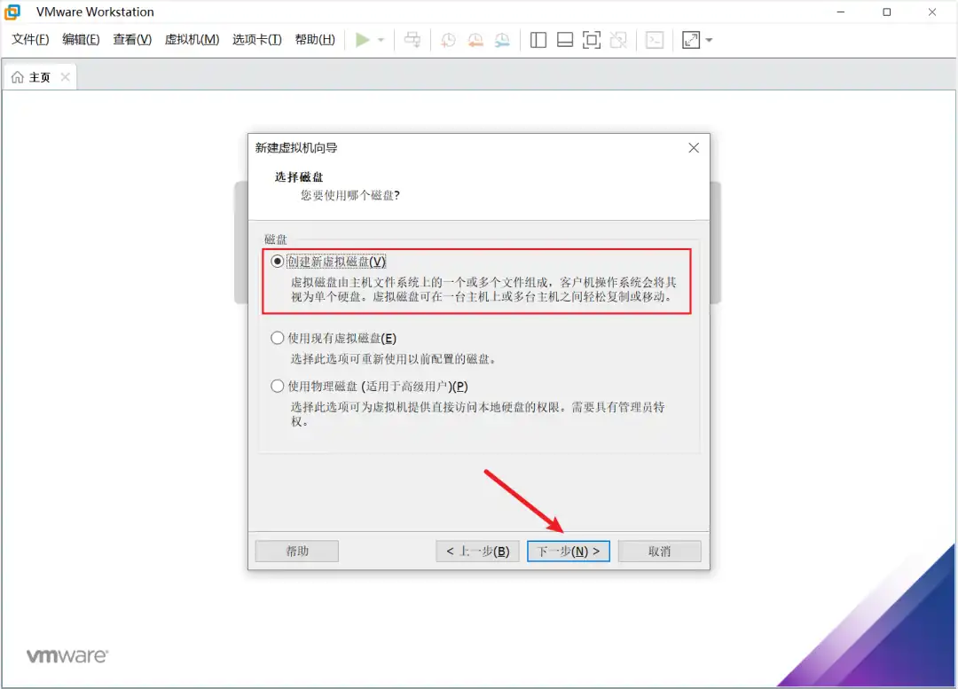Viewport: 958px width, 689px height.
Task: Open the console view terminal icon
Action: tap(655, 40)
